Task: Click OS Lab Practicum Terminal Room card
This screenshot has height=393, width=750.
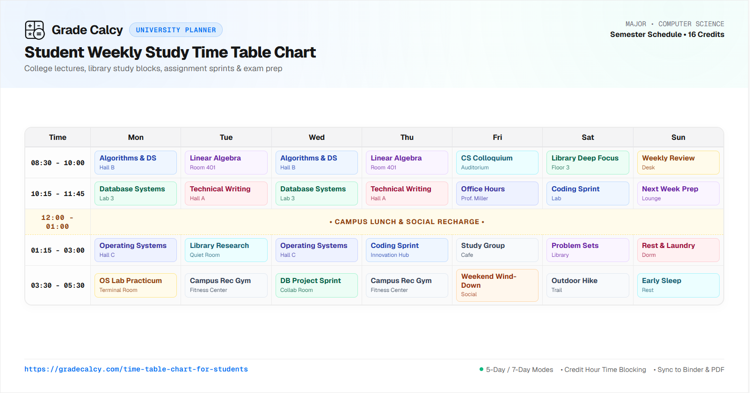Action: tap(136, 285)
